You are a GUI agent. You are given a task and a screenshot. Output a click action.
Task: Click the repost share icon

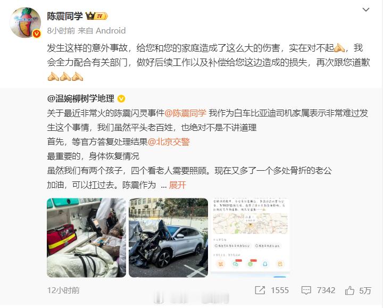tap(260, 290)
